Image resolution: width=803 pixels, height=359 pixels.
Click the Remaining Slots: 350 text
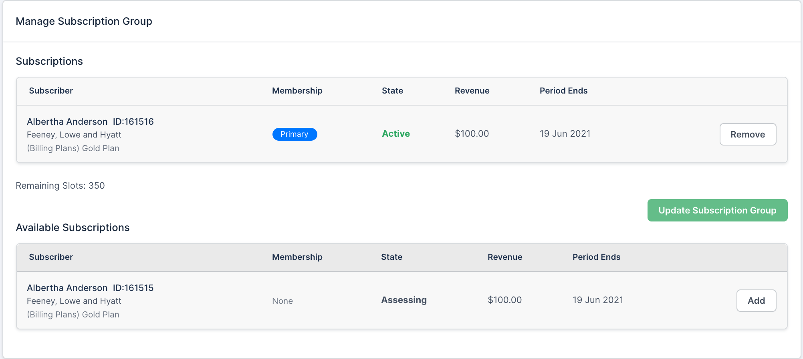pyautogui.click(x=60, y=186)
